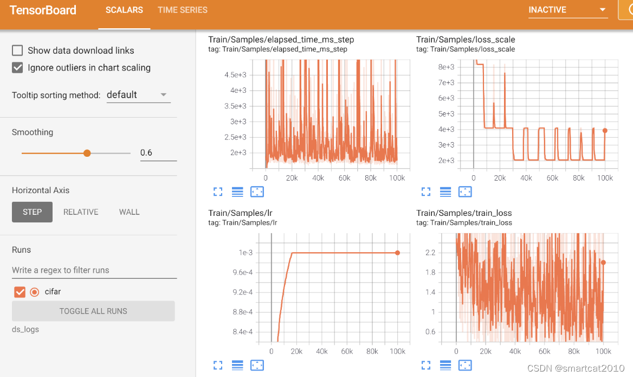633x377 pixels.
Task: Click the TOGGLE ALL RUNS button
Action: point(93,311)
